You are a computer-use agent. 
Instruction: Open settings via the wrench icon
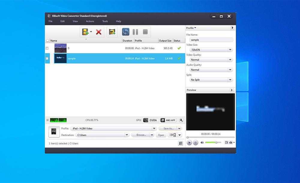181,120
